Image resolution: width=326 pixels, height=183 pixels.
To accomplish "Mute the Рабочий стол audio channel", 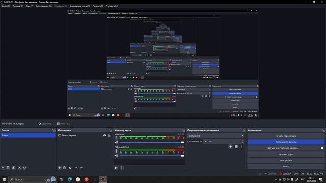I will (x=117, y=156).
